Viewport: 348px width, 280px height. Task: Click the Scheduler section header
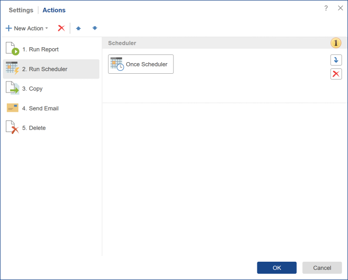tap(122, 43)
